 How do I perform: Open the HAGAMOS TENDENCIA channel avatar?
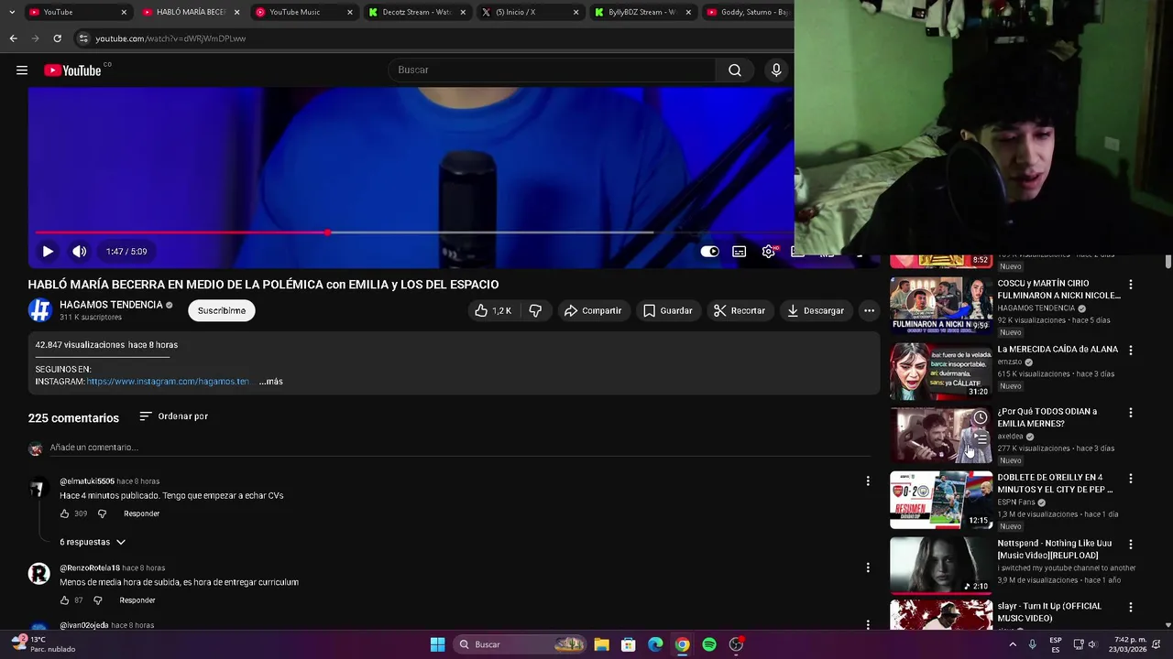coord(39,310)
